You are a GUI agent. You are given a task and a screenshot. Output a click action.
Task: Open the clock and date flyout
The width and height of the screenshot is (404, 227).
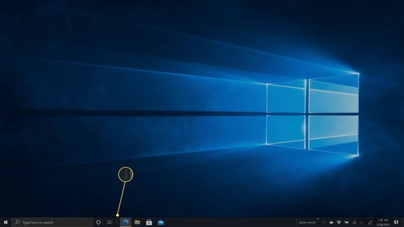click(x=383, y=223)
